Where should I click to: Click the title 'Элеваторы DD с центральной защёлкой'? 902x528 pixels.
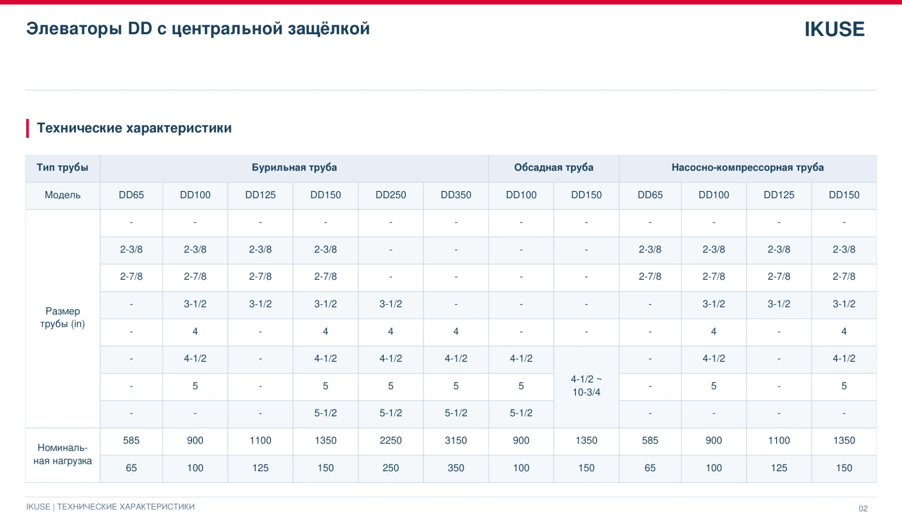198,29
